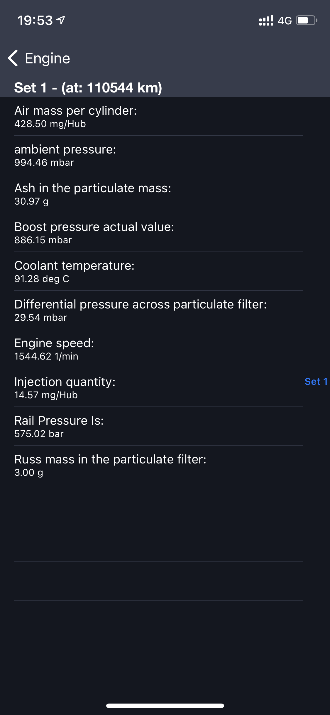The height and width of the screenshot is (715, 330).
Task: Select Russ mass in the particulate filter
Action: (x=158, y=466)
